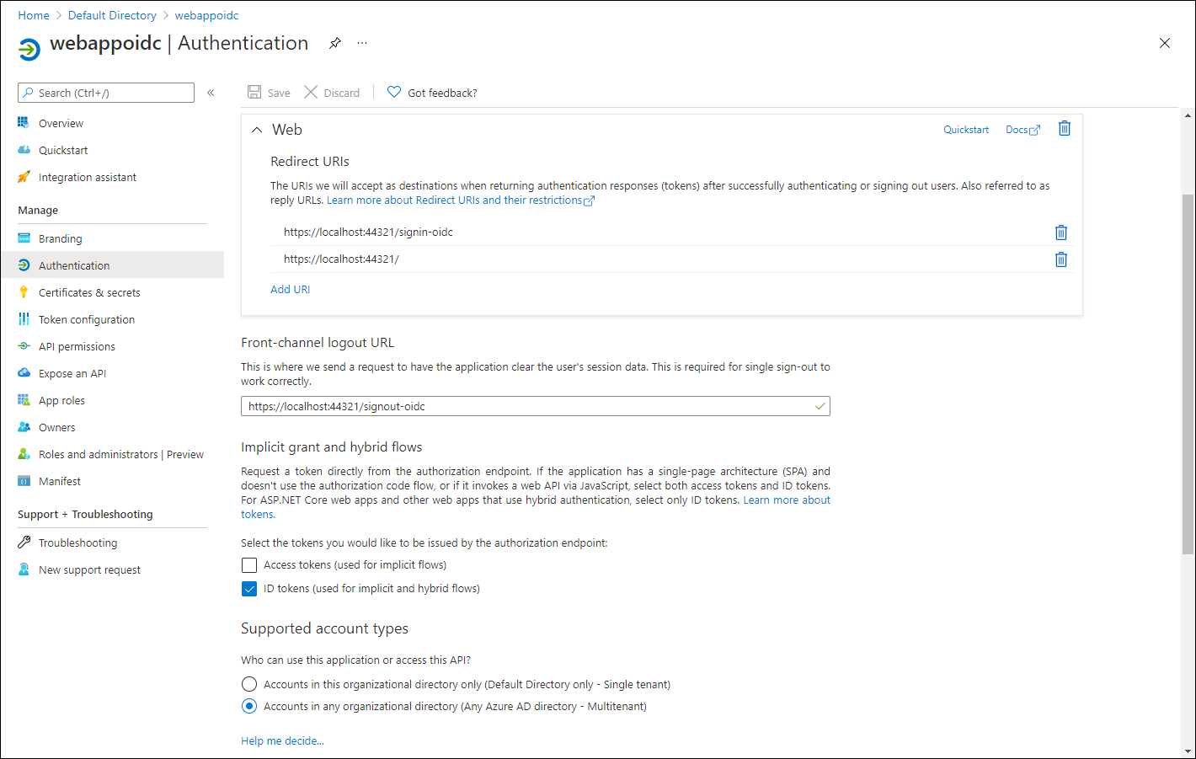This screenshot has width=1196, height=759.
Task: Click Home in the breadcrumb
Action: point(34,15)
